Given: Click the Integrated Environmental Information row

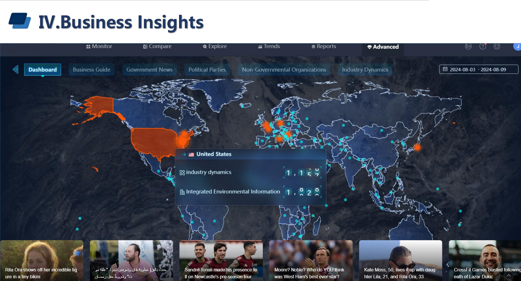Looking at the screenshot, I should point(233,192).
